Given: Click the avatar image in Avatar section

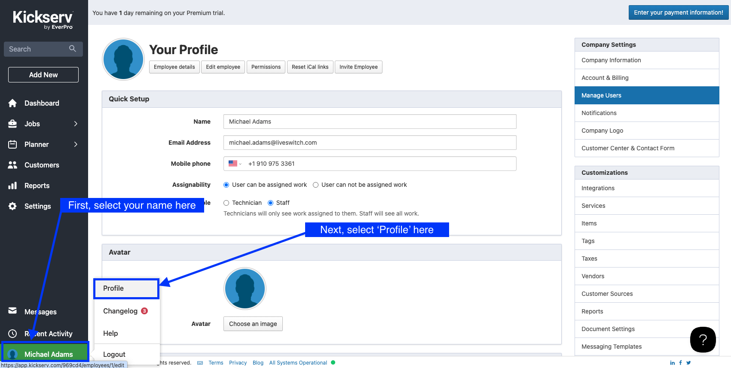Looking at the screenshot, I should click(245, 289).
